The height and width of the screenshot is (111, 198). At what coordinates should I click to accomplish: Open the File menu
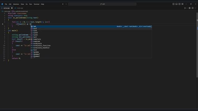[6, 4]
